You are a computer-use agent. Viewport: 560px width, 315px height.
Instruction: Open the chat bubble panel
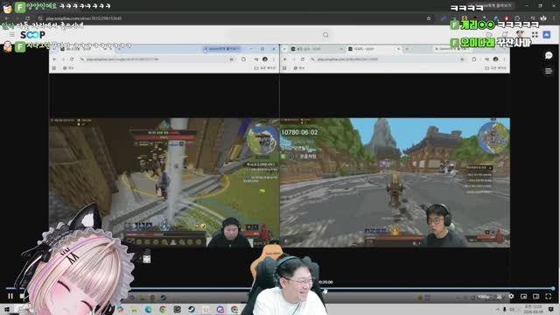pos(549,55)
